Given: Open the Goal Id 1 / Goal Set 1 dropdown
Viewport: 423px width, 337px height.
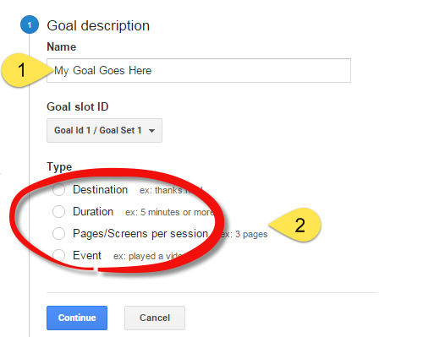Looking at the screenshot, I should (104, 130).
